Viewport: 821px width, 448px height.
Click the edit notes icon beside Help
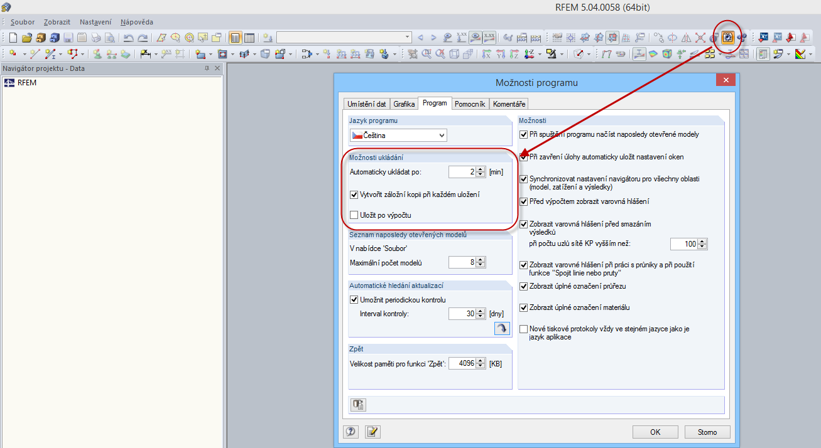[x=373, y=432]
